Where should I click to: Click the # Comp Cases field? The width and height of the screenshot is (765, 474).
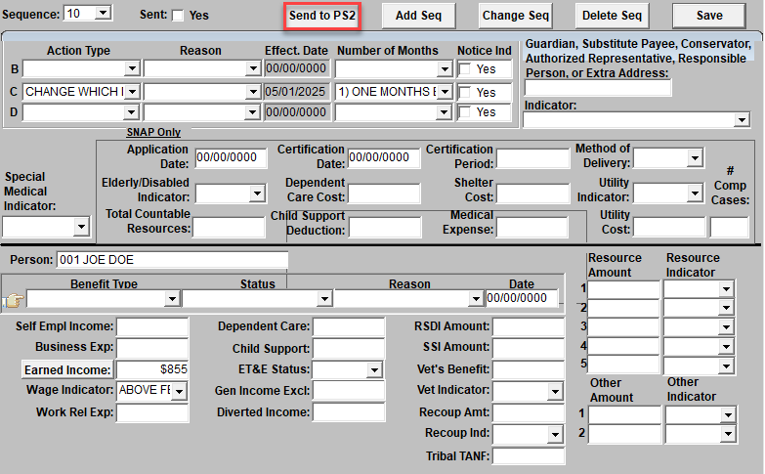(730, 228)
